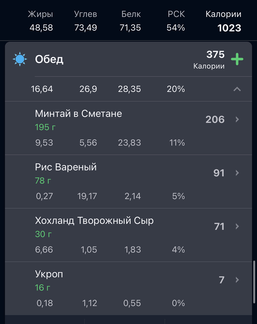The width and height of the screenshot is (257, 324).
Task: Open Минтай в Сметане details via its arrow
Action: (x=237, y=119)
